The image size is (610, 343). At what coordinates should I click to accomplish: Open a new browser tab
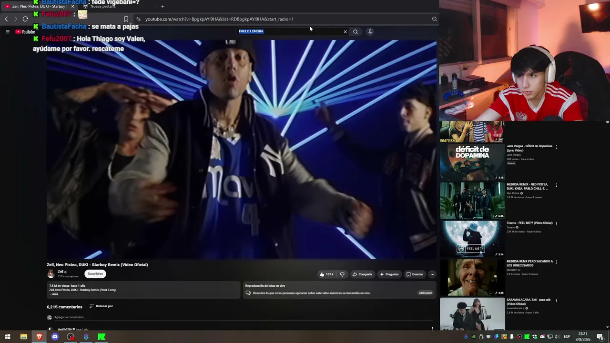coord(163,6)
